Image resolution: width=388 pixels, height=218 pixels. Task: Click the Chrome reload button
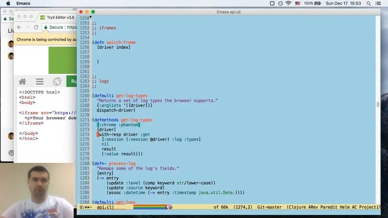click(36, 27)
